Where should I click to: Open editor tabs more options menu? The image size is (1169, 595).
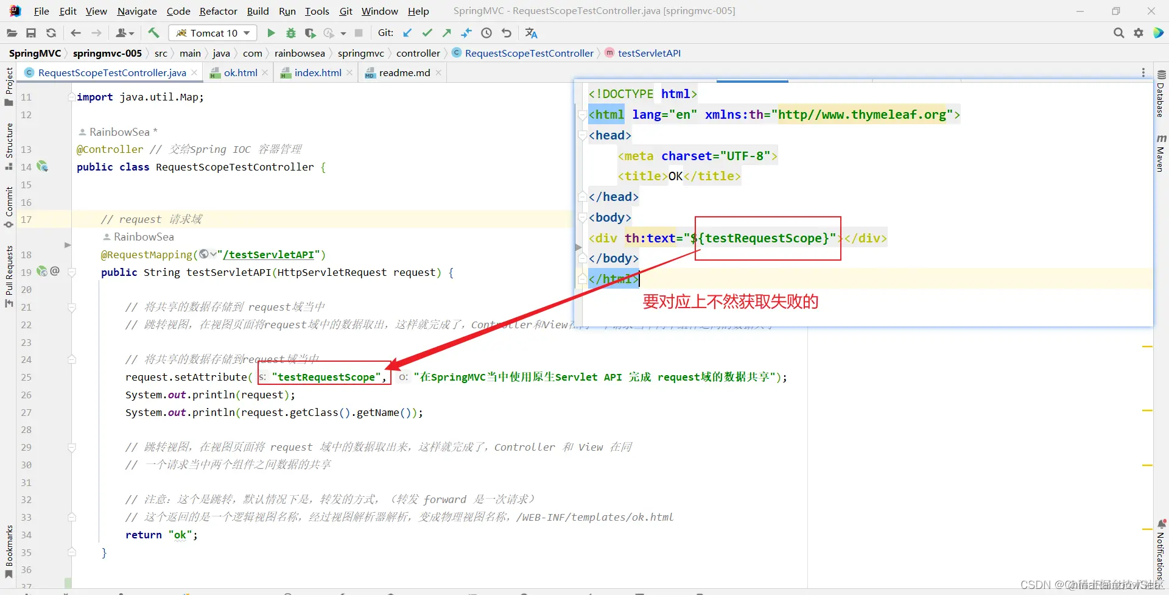(x=1143, y=72)
